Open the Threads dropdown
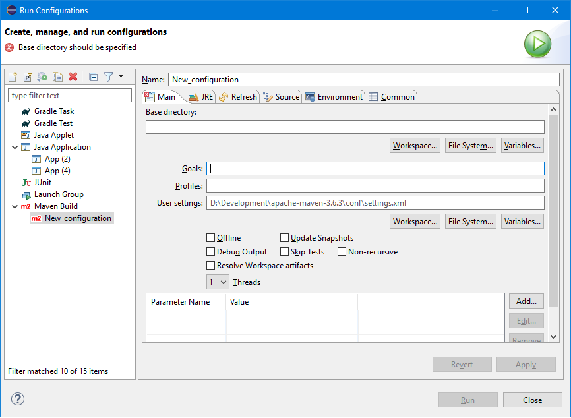Viewport: 571px width, 418px height. [x=218, y=282]
